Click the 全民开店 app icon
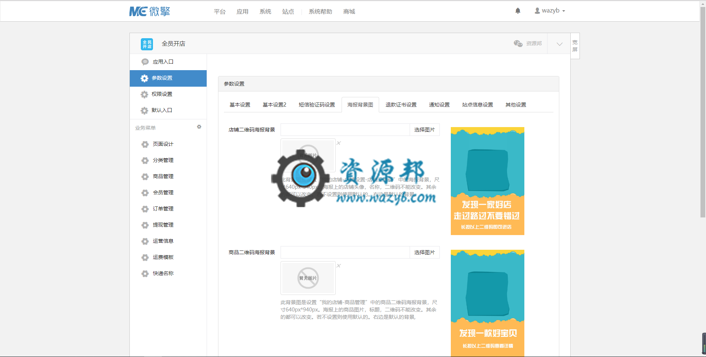This screenshot has height=357, width=706. pyautogui.click(x=147, y=44)
